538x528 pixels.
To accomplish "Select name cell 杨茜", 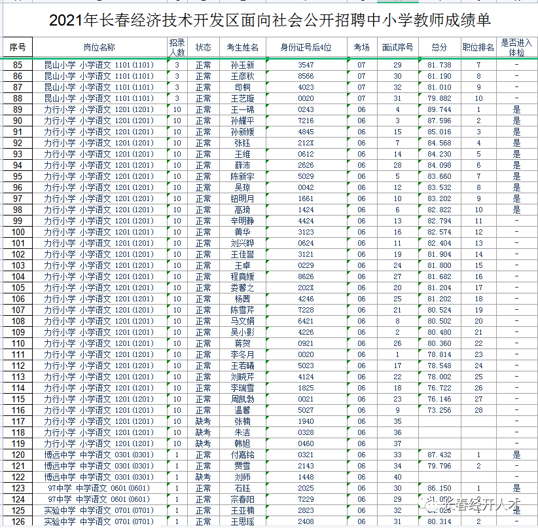I will pos(243,299).
